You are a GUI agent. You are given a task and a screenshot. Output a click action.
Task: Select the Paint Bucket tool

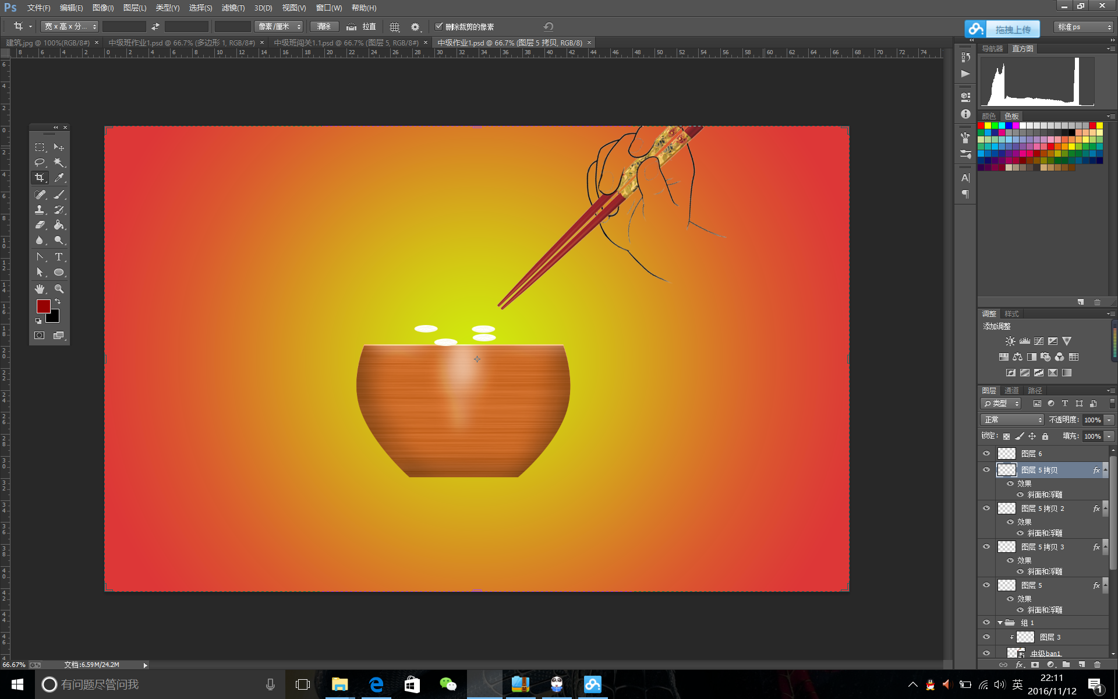(59, 225)
